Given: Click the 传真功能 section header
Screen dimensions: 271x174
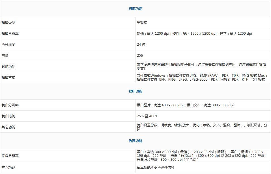Looking at the screenshot, I should point(135,141).
